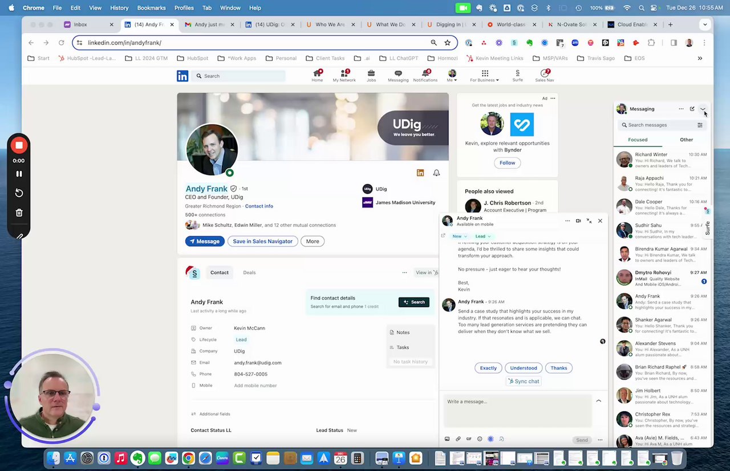The width and height of the screenshot is (730, 471).
Task: Click the Sync chat button
Action: 524,382
